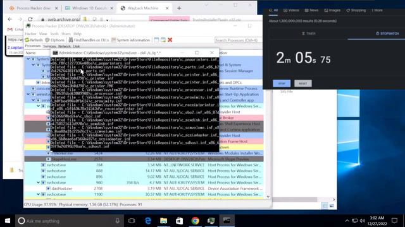Collapse the svchost.exe 1100 tree node
Image resolution: width=405 pixels, height=227 pixels.
(x=38, y=194)
